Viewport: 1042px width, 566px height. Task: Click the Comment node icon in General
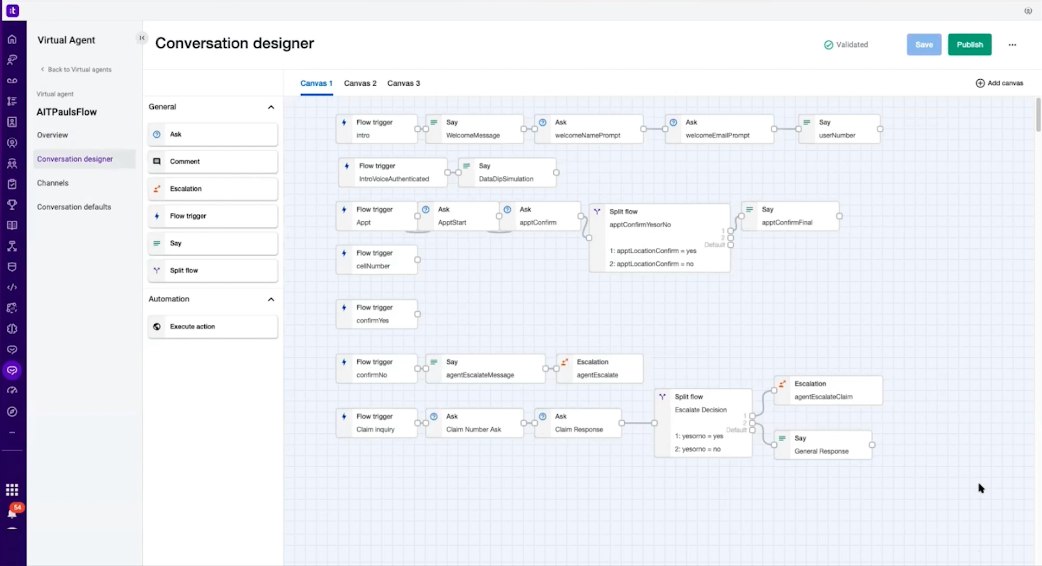pyautogui.click(x=156, y=161)
